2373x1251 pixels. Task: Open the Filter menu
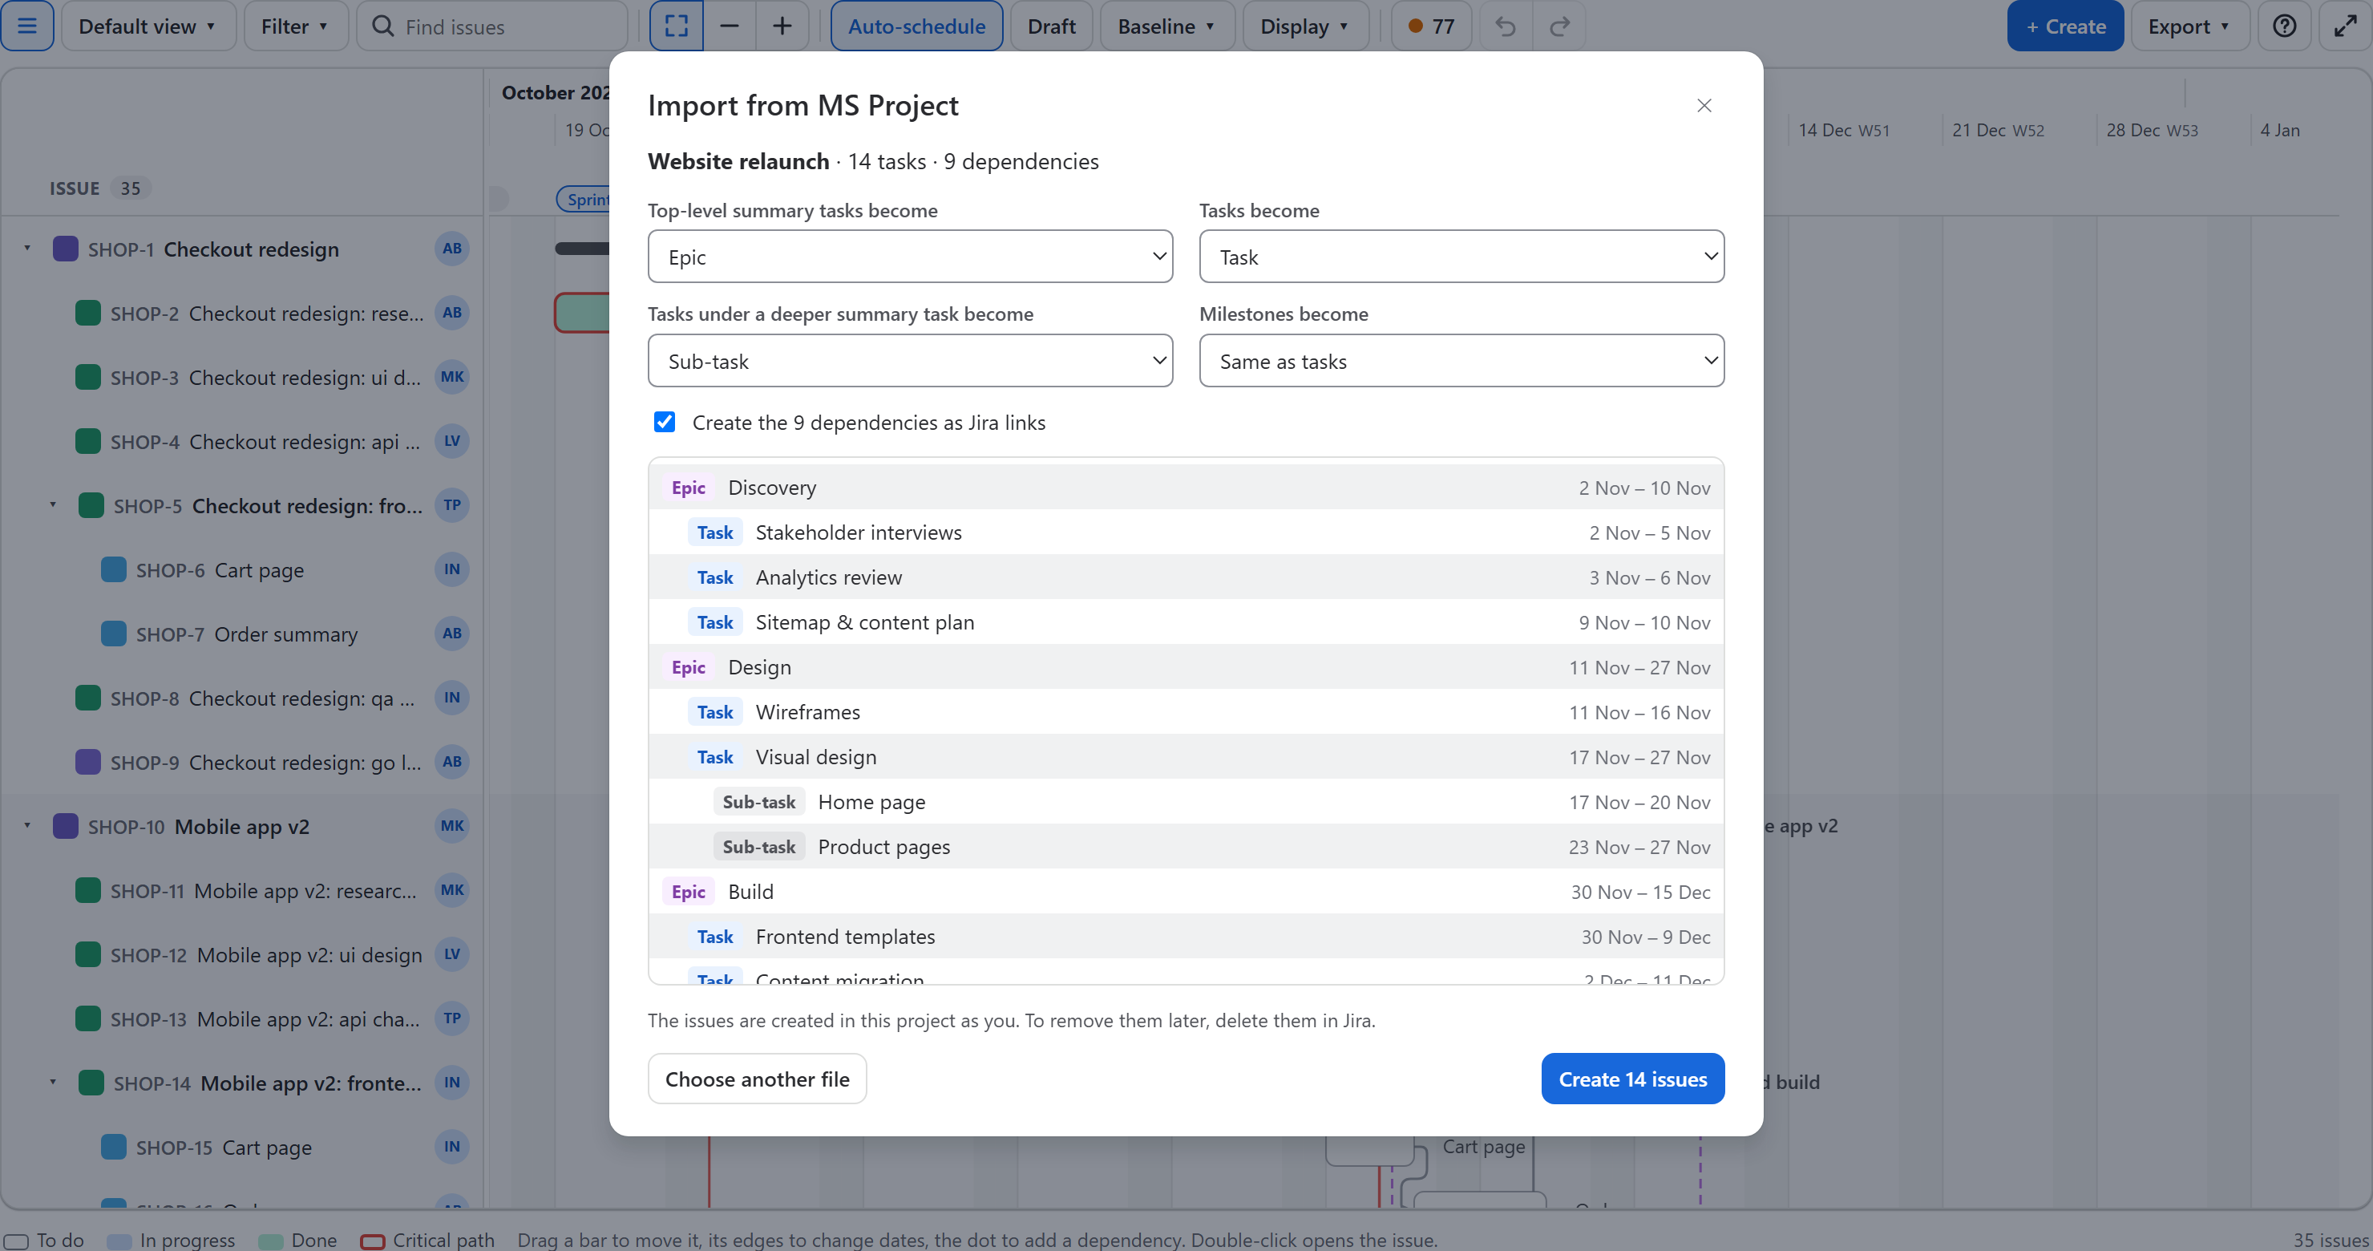click(x=296, y=26)
